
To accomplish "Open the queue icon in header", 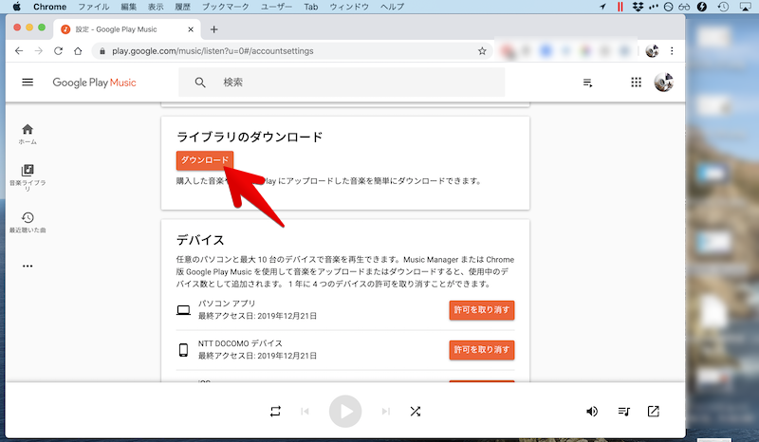I will click(x=587, y=83).
